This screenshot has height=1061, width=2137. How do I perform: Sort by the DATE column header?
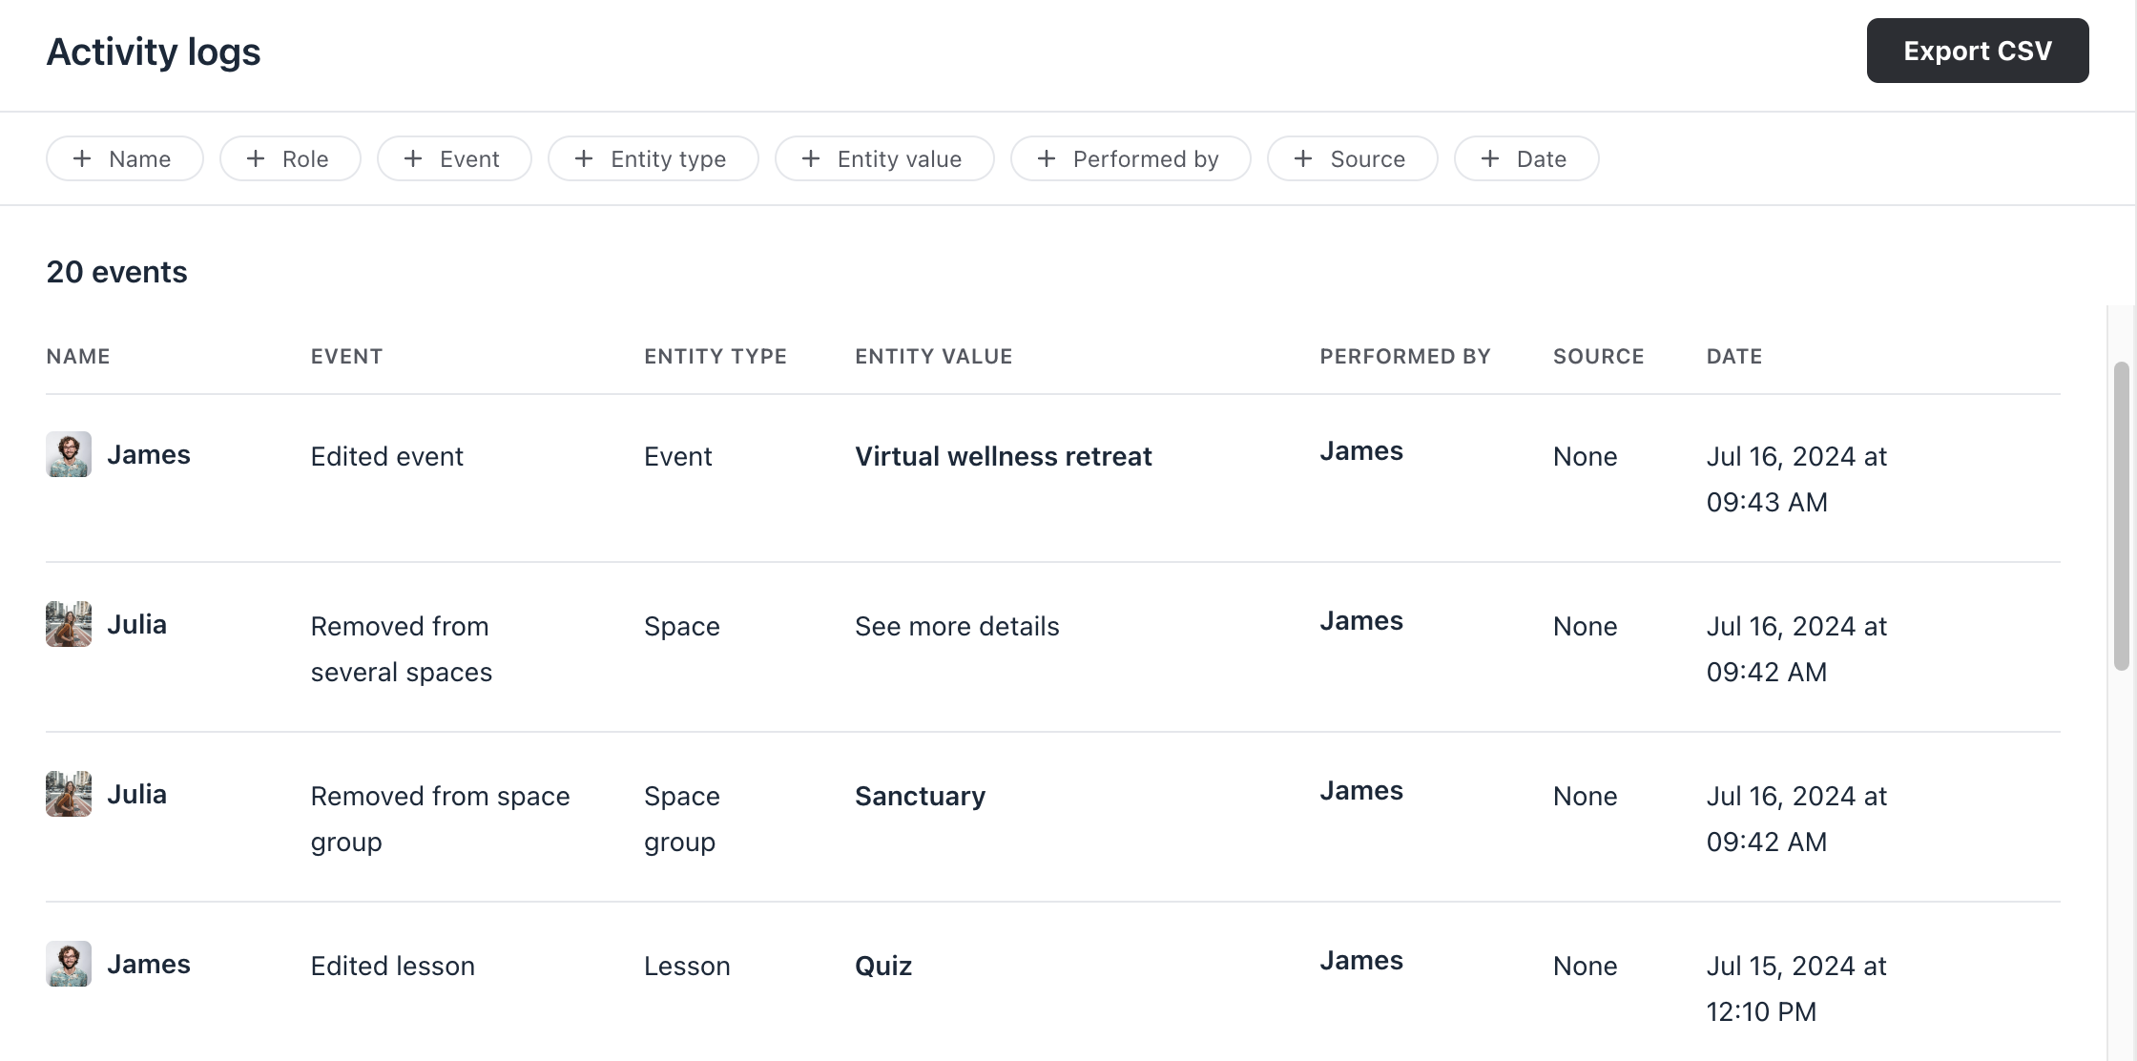pos(1733,356)
